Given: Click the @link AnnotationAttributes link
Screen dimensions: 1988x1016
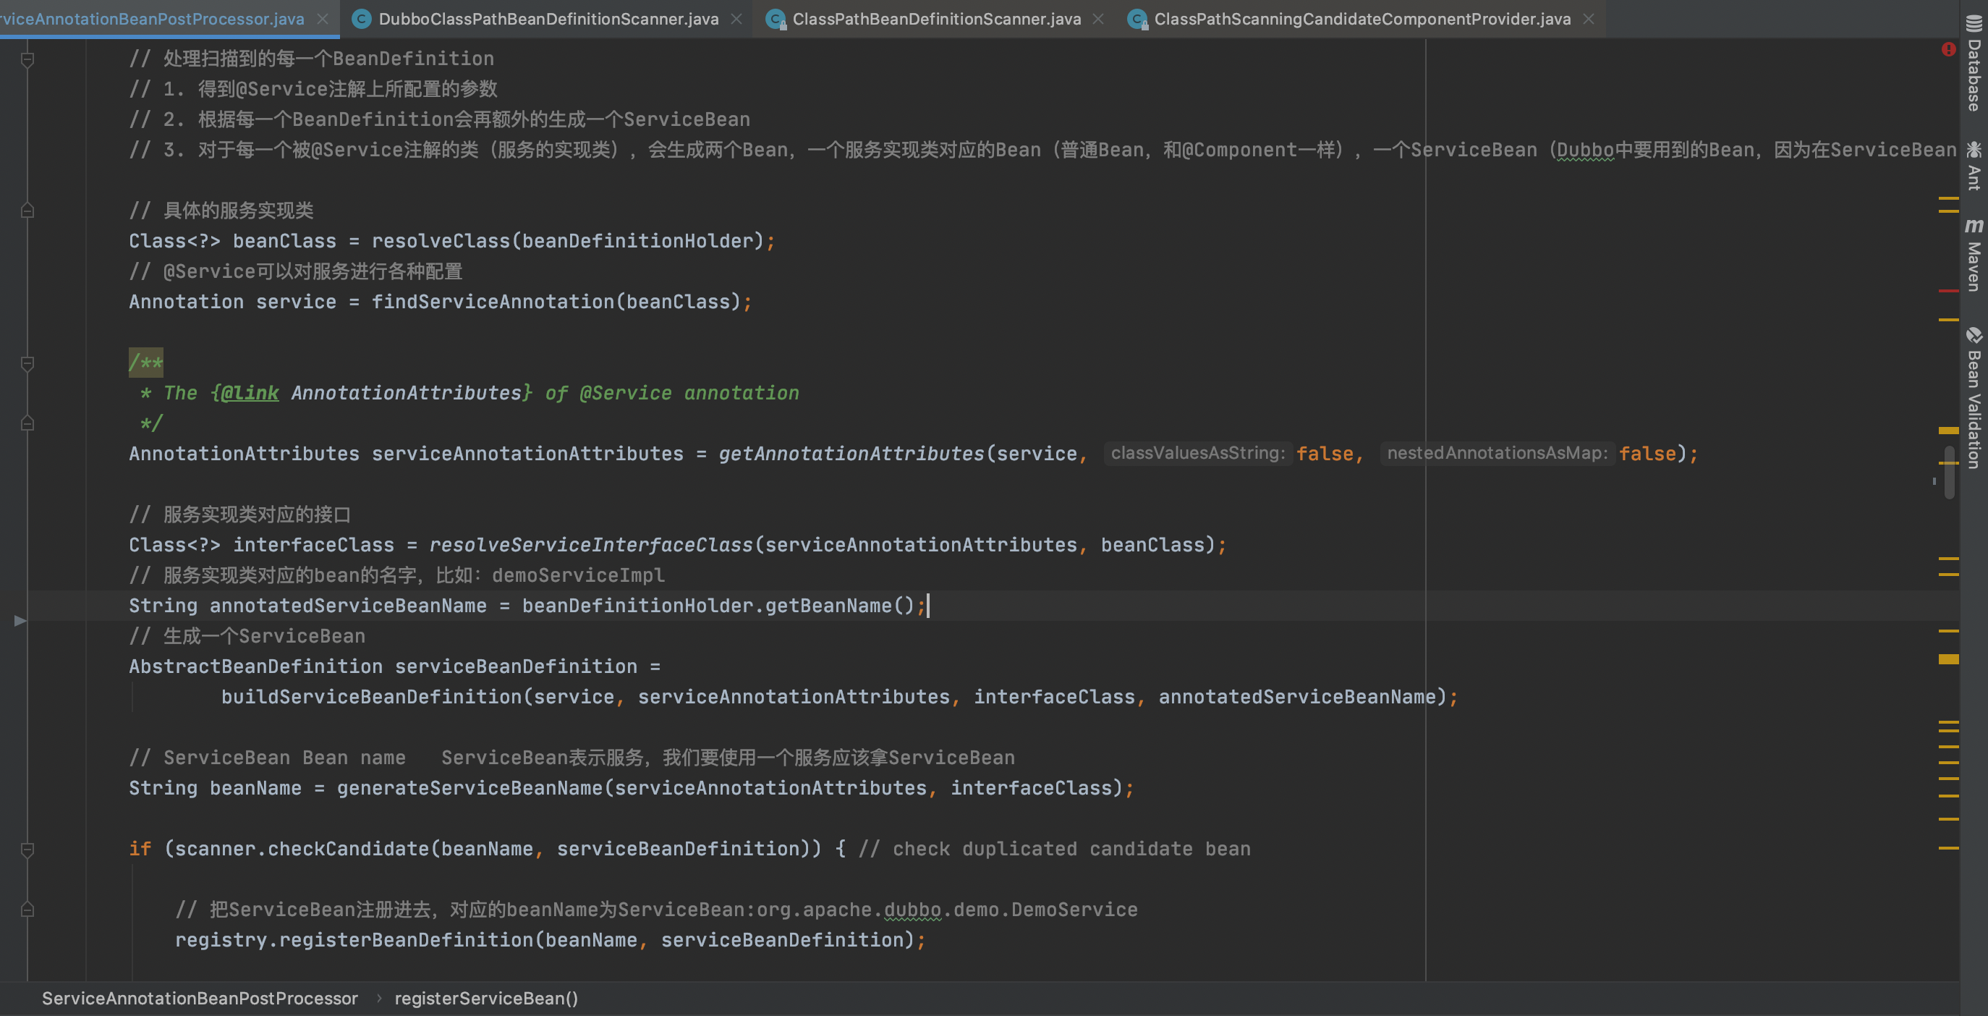Looking at the screenshot, I should (372, 393).
